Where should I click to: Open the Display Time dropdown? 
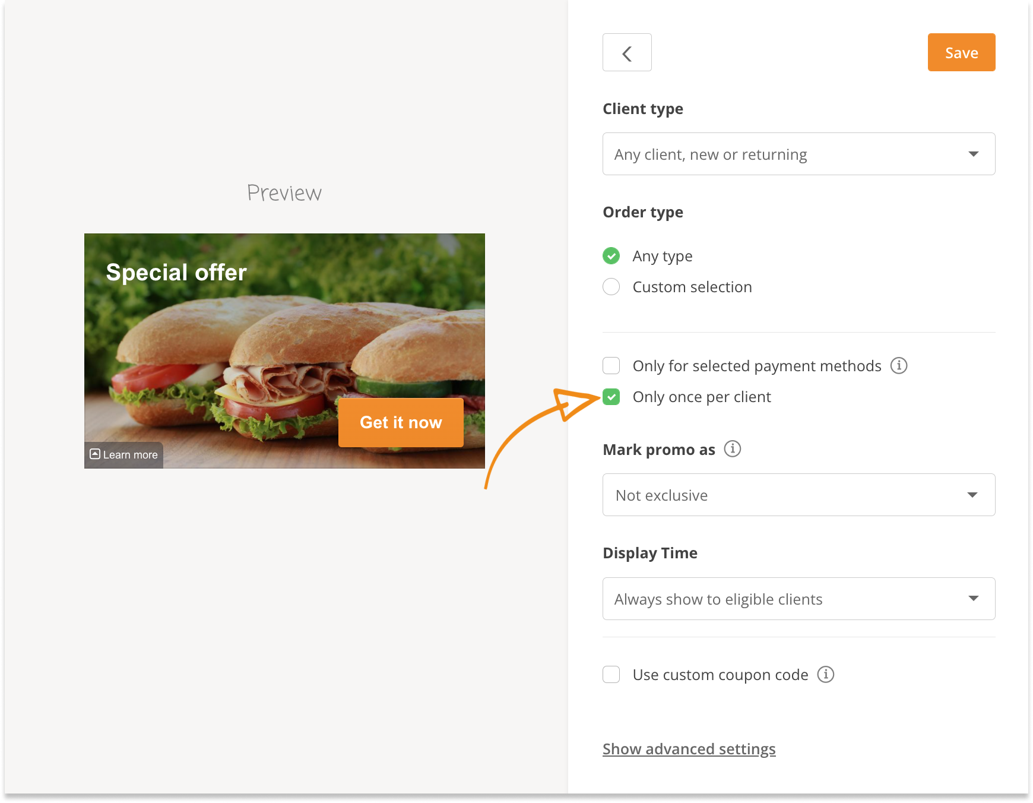(x=798, y=599)
